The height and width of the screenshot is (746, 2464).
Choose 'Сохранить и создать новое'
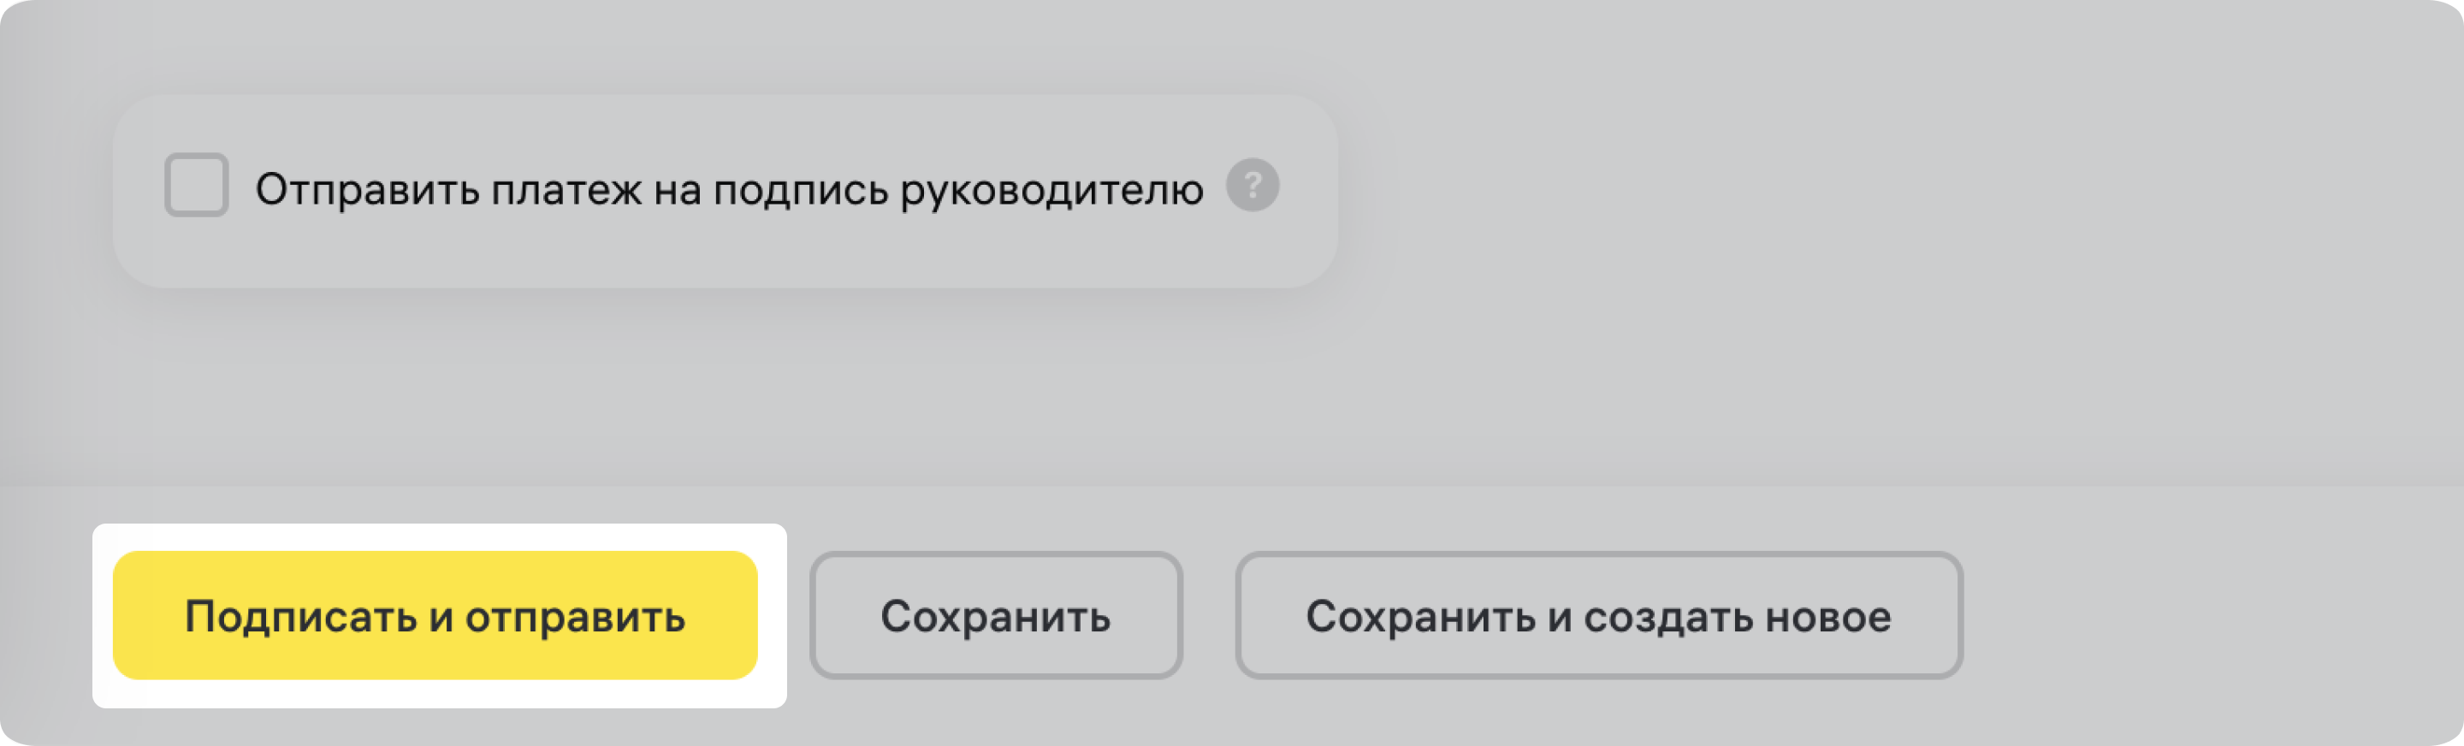coord(1598,616)
